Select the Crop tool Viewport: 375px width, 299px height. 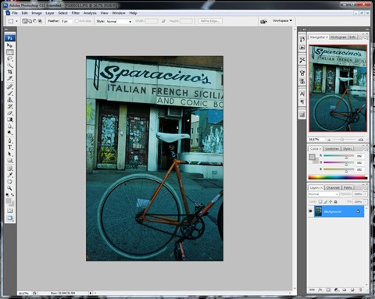[10, 72]
